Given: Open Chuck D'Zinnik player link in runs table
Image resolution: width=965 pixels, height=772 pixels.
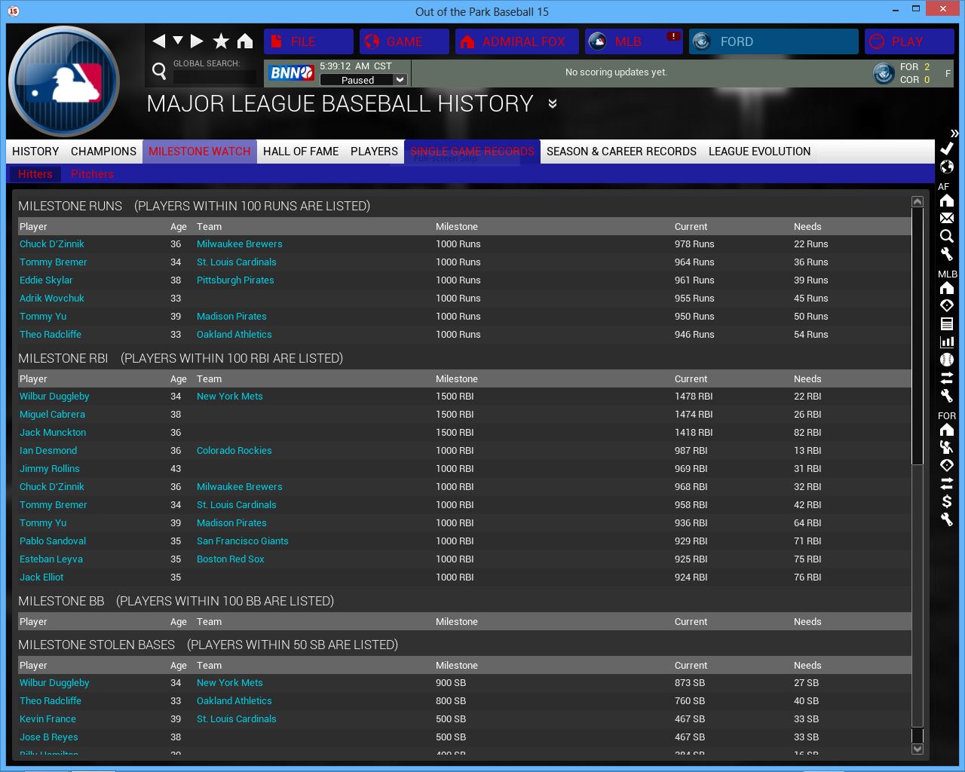Looking at the screenshot, I should tap(52, 244).
